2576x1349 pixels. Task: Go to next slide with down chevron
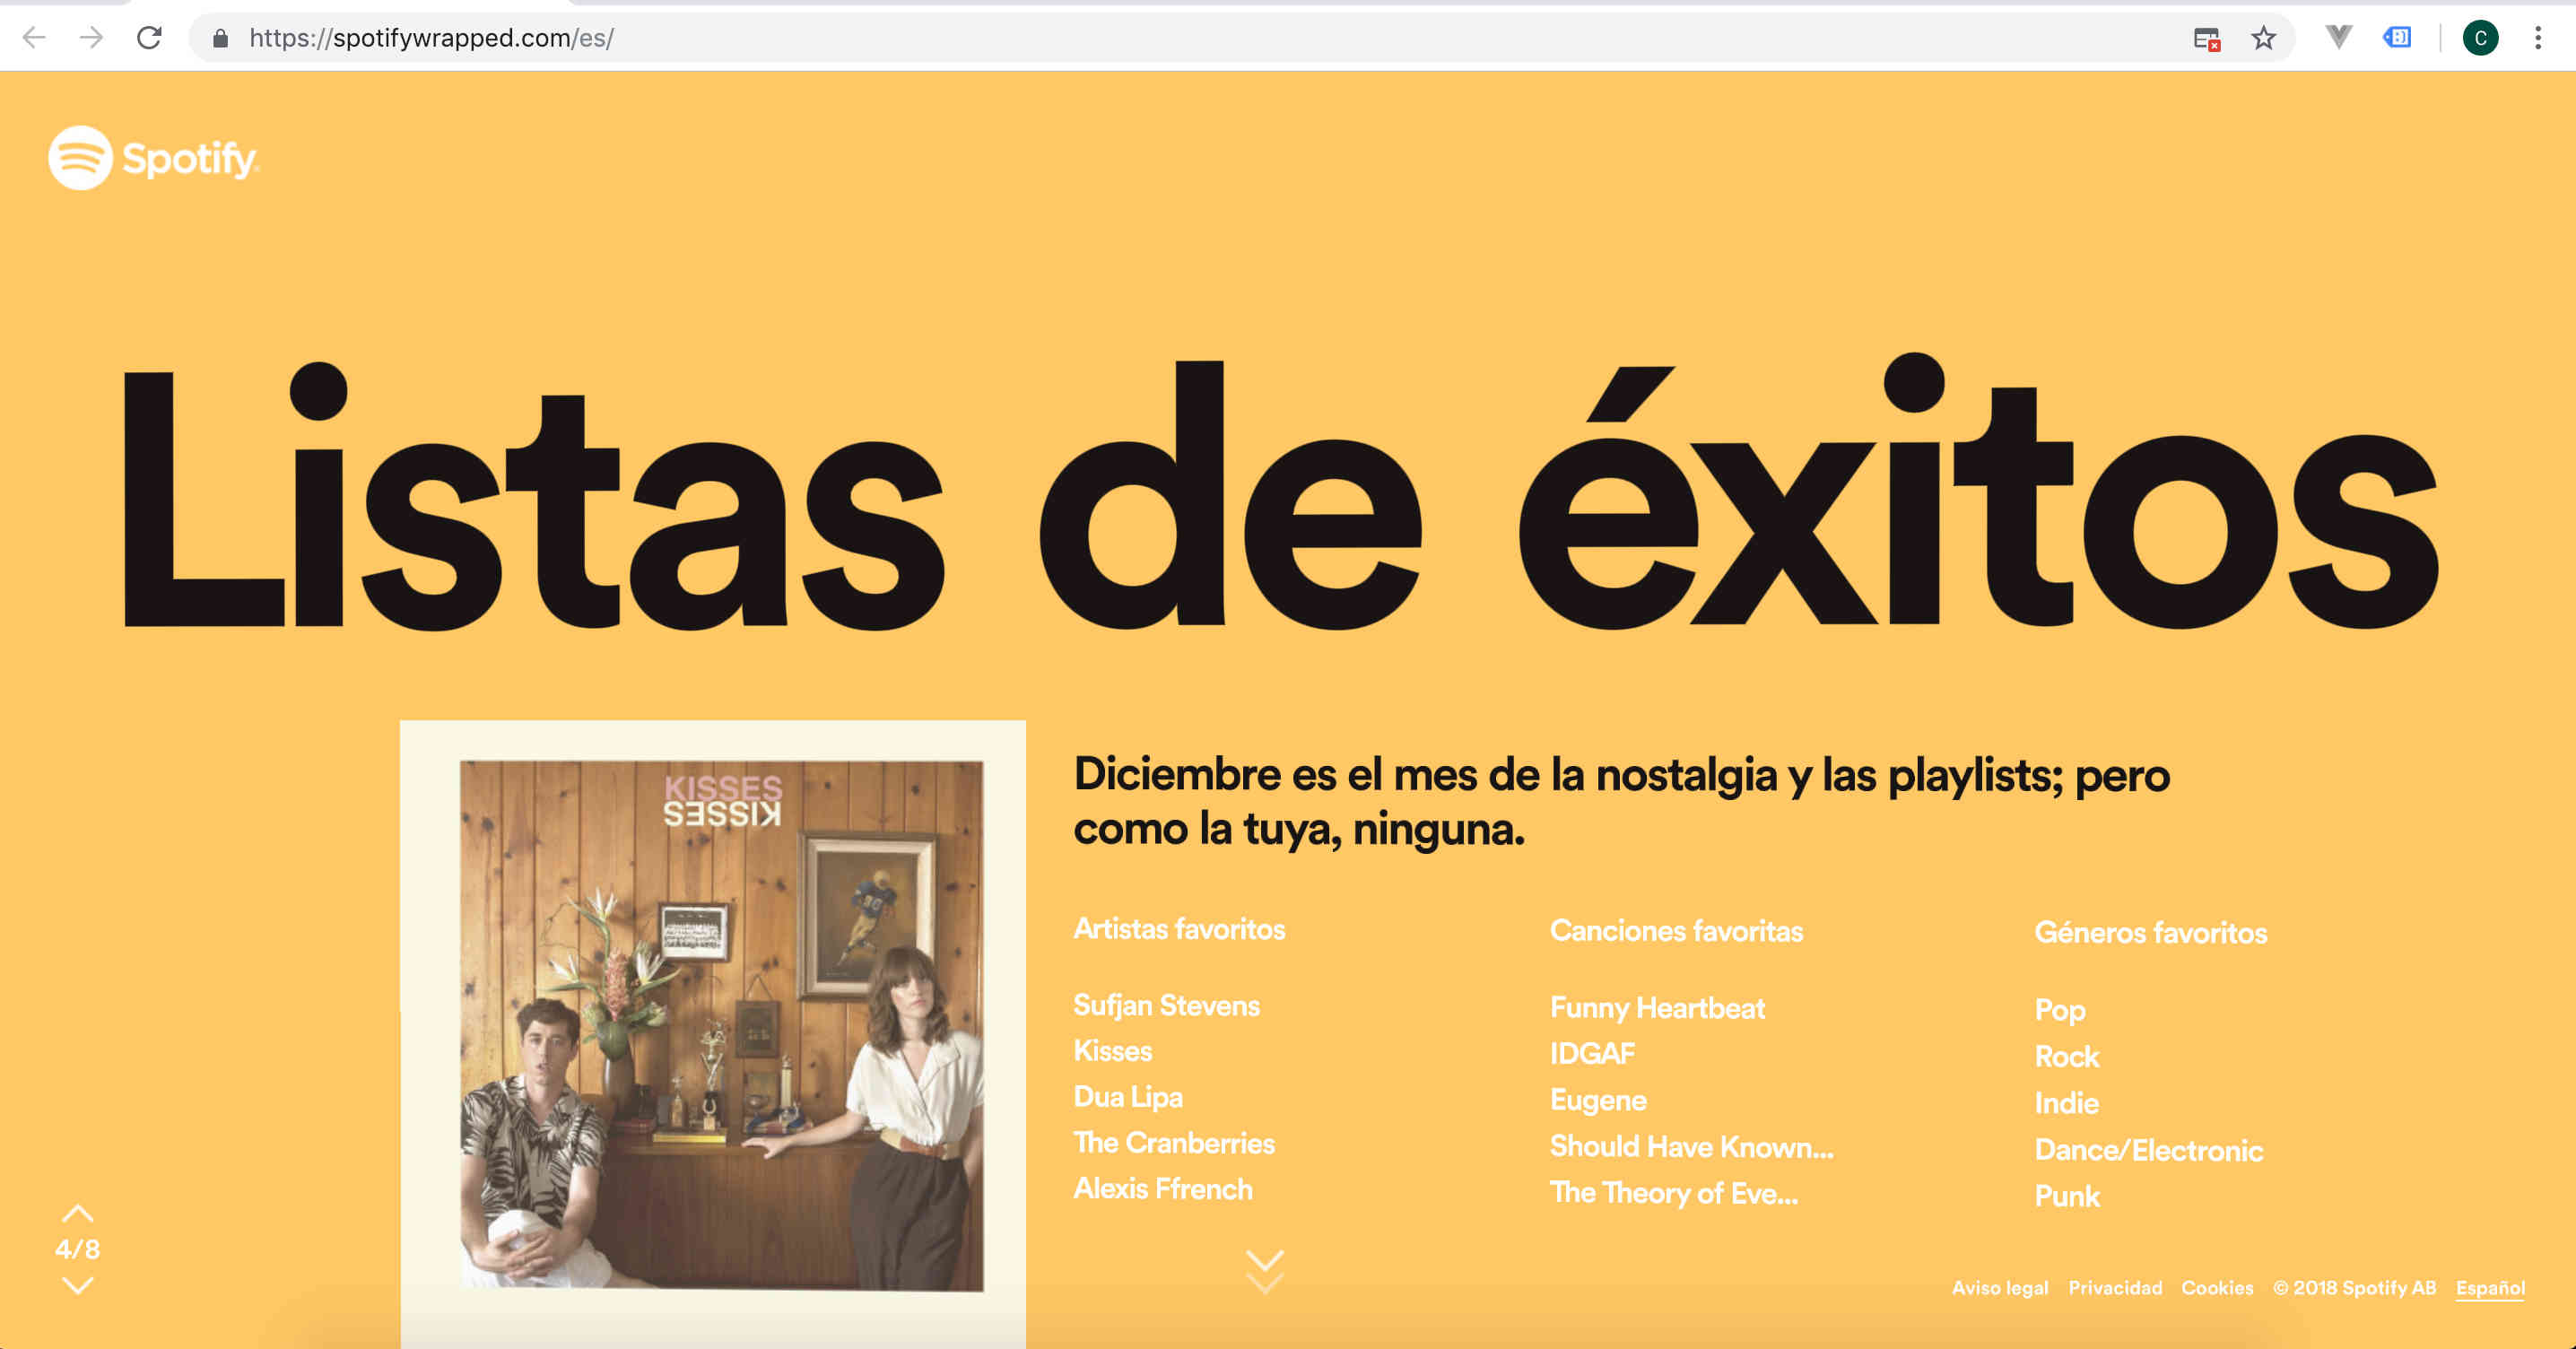(77, 1285)
